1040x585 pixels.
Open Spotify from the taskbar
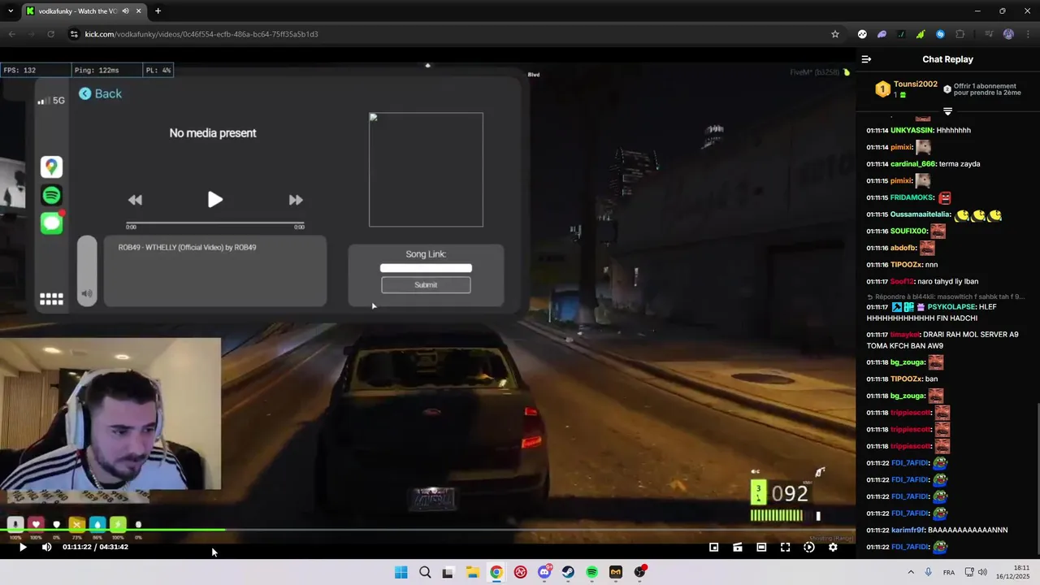click(x=591, y=572)
